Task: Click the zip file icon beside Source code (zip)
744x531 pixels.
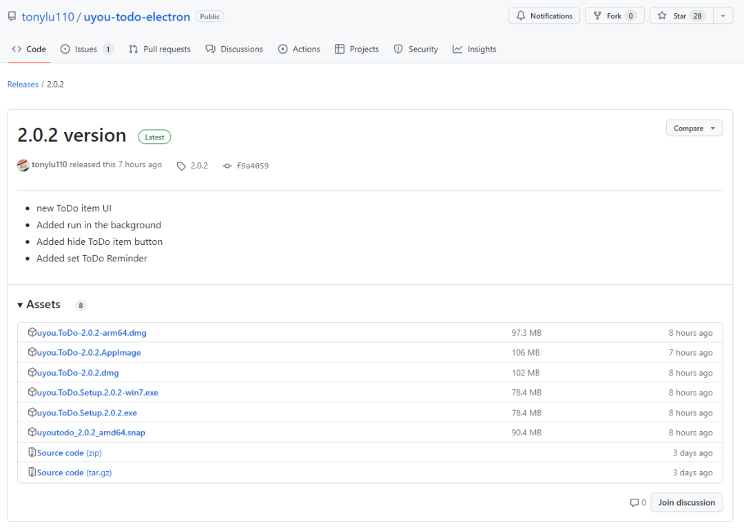Action: tap(32, 453)
